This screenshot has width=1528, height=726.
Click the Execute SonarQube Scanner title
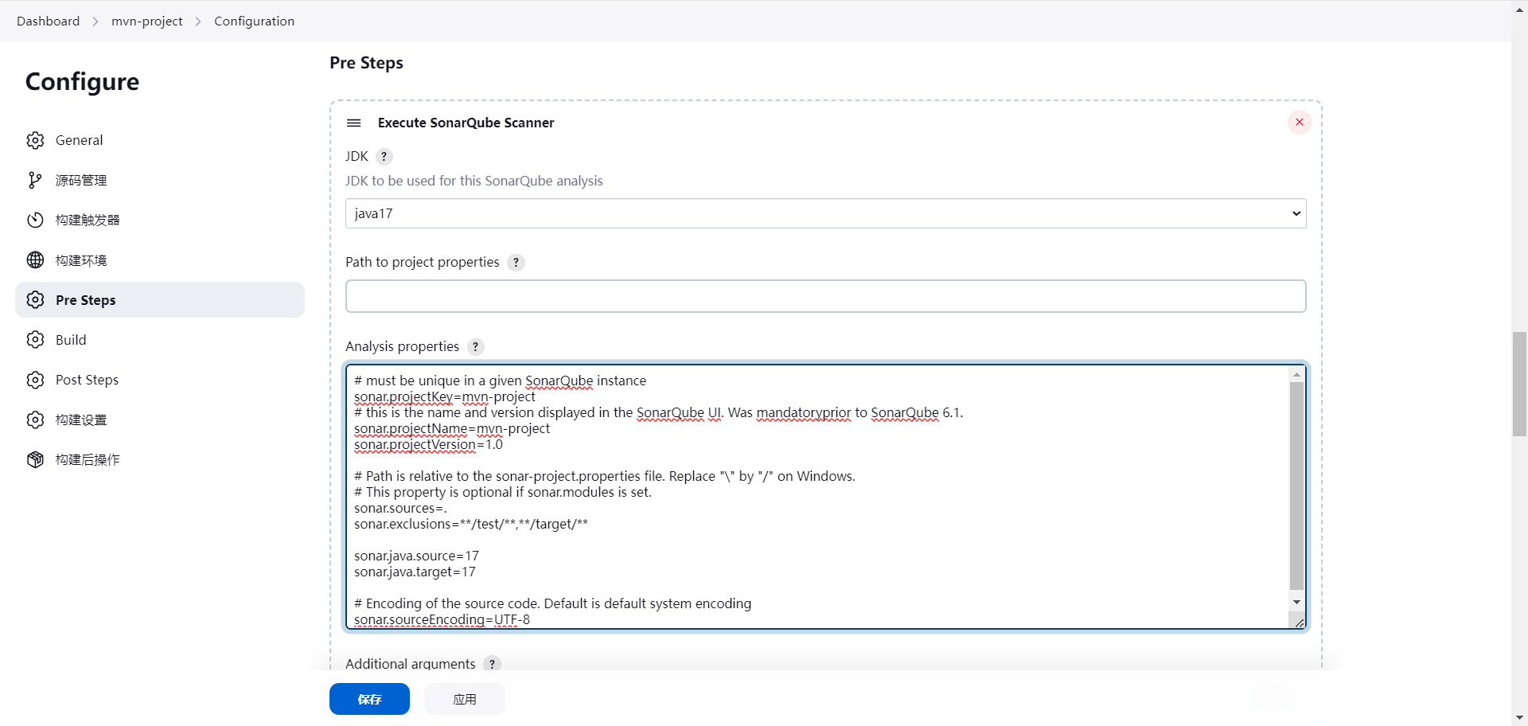coord(466,123)
